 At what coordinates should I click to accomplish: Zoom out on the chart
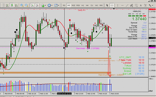point(26,5)
